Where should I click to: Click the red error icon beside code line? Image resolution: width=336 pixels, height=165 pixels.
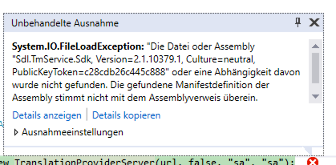coord(312,162)
